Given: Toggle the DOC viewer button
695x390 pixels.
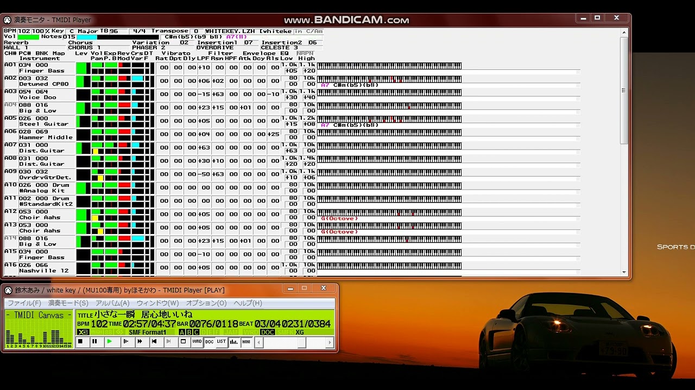Looking at the screenshot, I should click(x=209, y=342).
